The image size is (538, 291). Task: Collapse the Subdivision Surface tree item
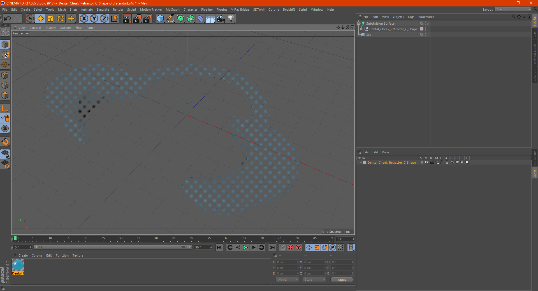359,24
